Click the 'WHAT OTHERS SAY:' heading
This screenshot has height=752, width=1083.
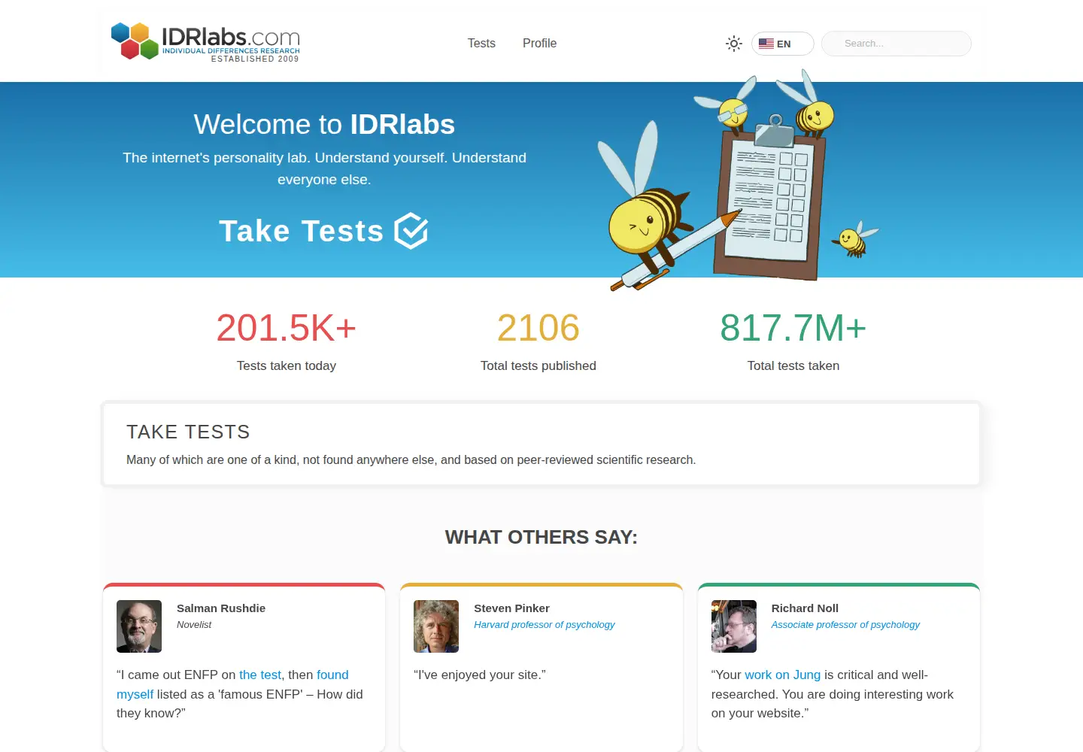coord(541,537)
